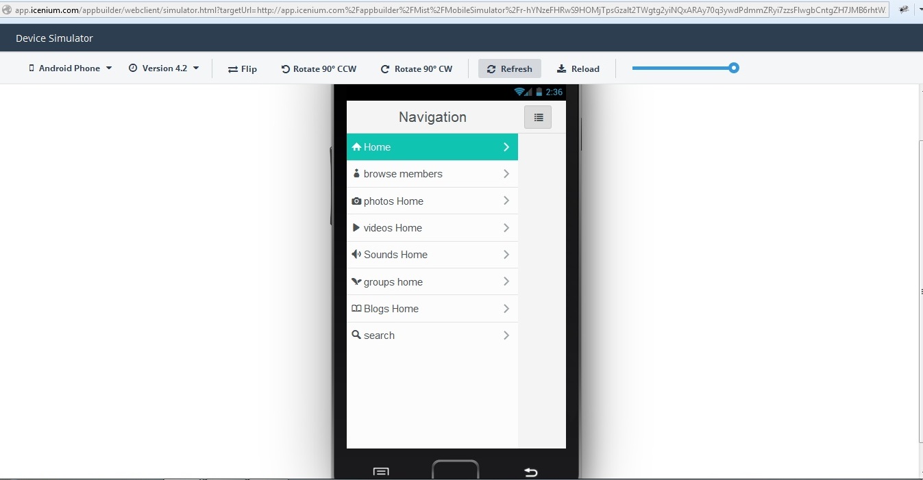
Task: Click the Reload button
Action: click(578, 69)
